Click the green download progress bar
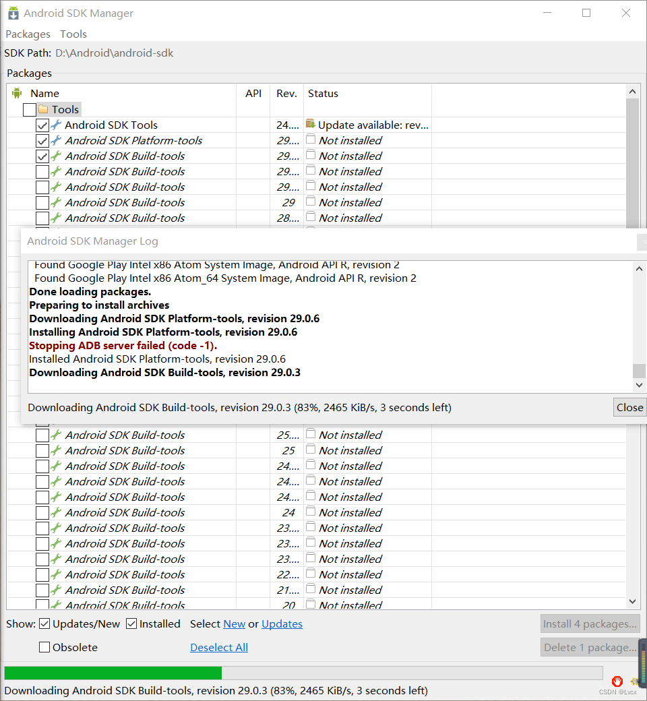This screenshot has height=701, width=647. click(113, 673)
